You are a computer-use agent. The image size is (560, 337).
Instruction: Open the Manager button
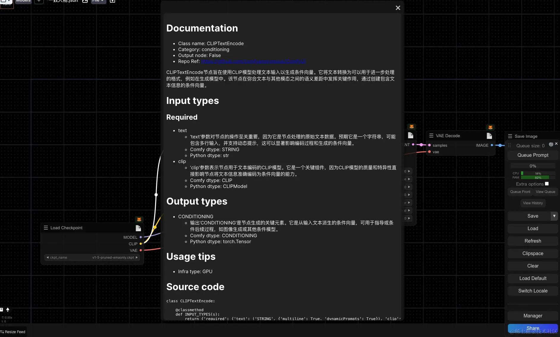point(533,316)
